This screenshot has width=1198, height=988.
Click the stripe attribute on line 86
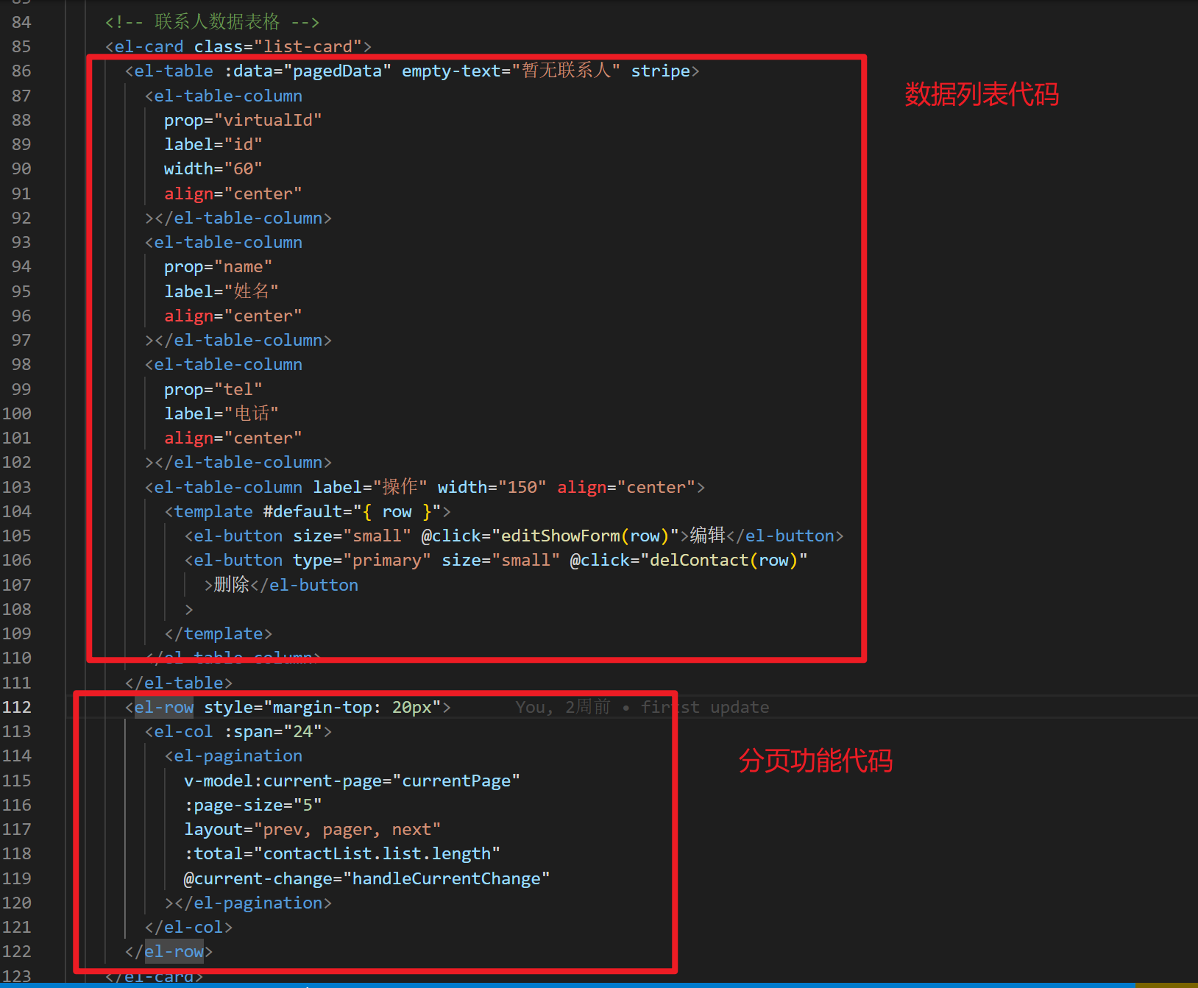pyautogui.click(x=660, y=71)
